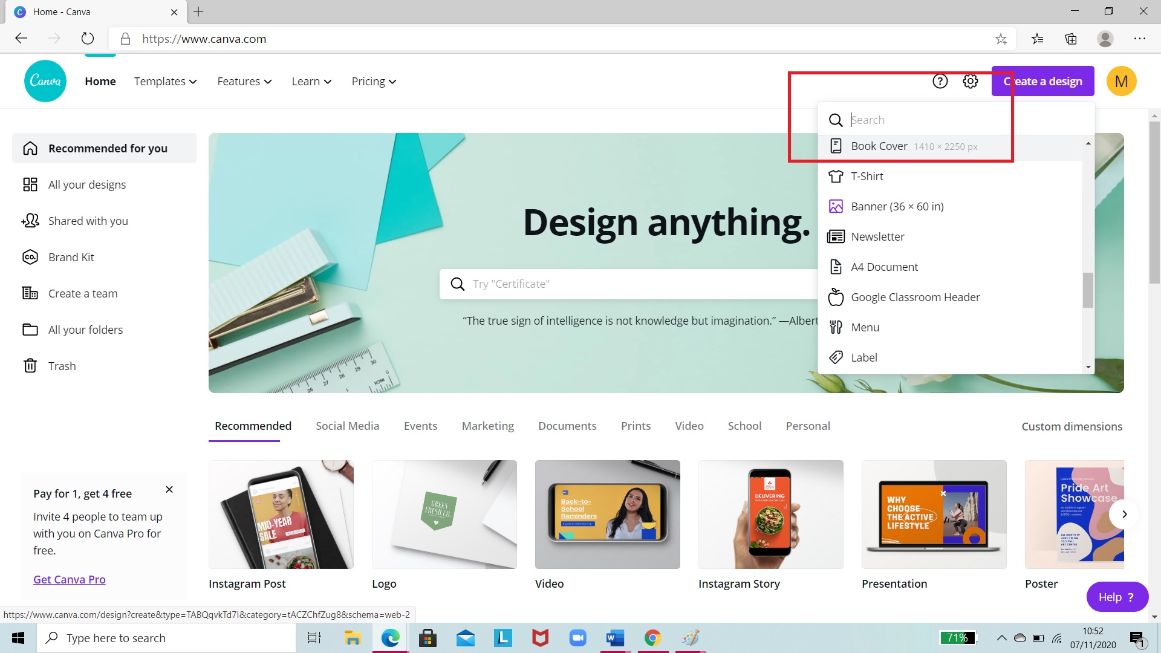Show next design types with the carousel arrow
This screenshot has height=653, width=1161.
coord(1124,514)
